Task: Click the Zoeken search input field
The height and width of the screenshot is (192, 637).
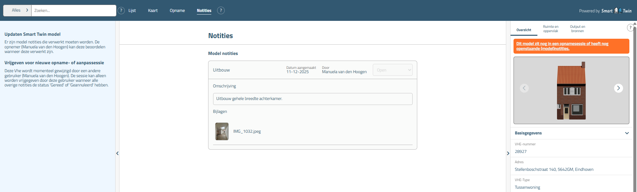Action: [x=74, y=11]
